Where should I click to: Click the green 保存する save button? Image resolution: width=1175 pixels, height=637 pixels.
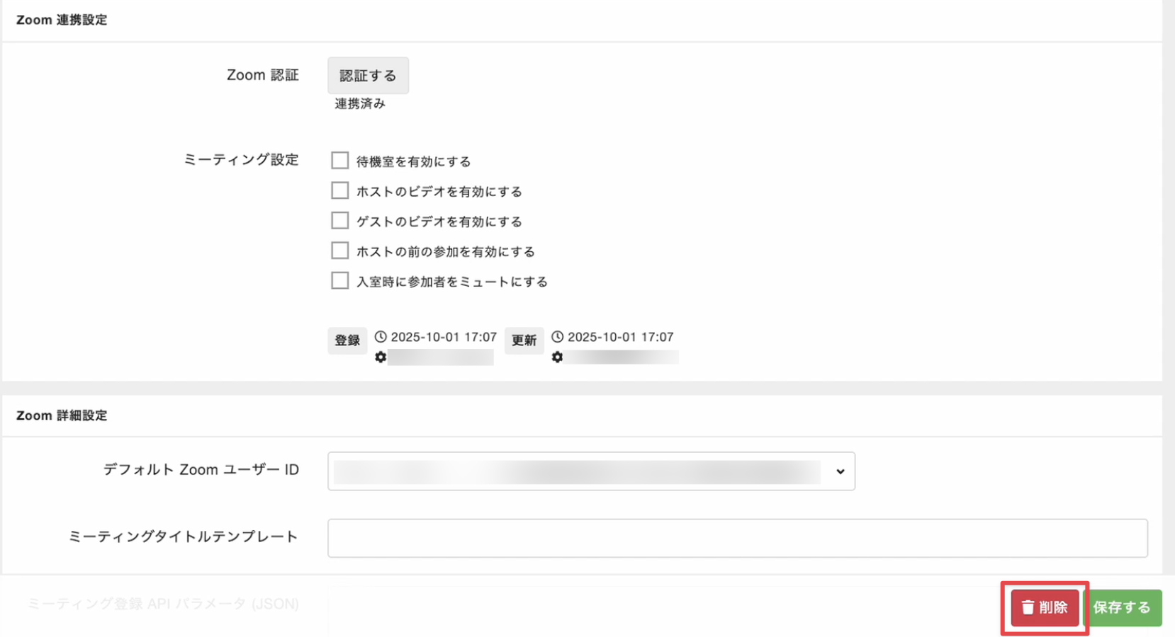coord(1123,607)
